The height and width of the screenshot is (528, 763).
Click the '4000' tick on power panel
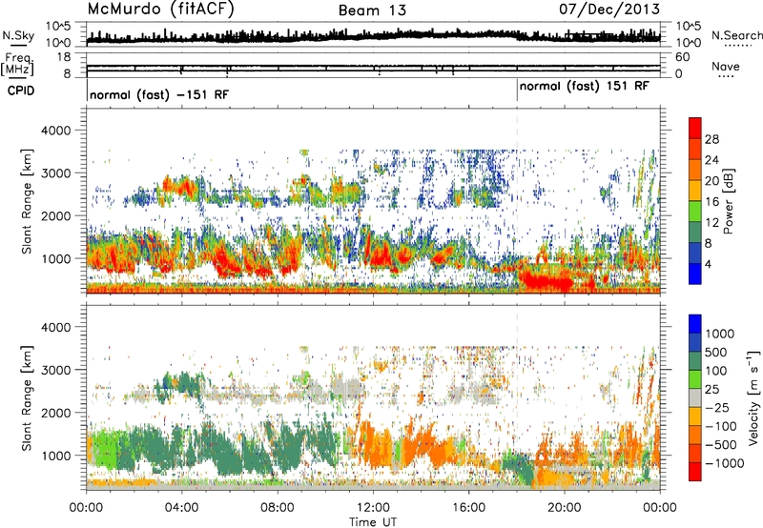click(58, 131)
